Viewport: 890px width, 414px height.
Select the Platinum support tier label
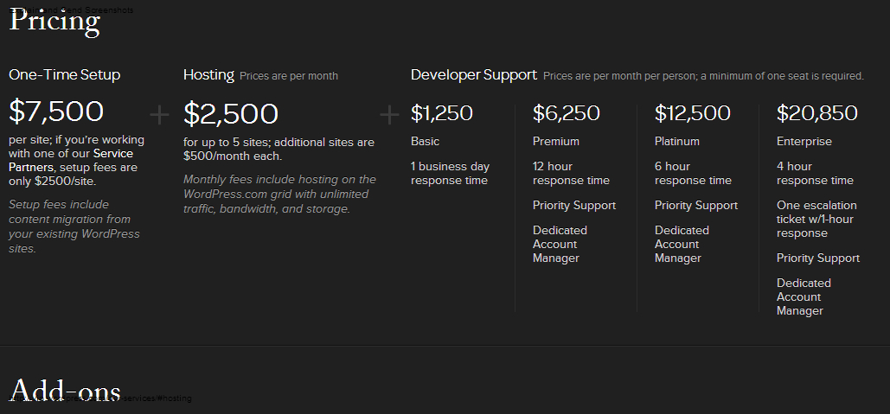pyautogui.click(x=677, y=141)
